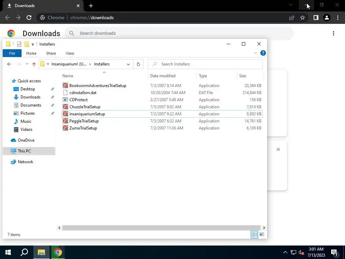The height and width of the screenshot is (259, 345).
Task: Share this page from Chrome address bar
Action: click(292, 18)
